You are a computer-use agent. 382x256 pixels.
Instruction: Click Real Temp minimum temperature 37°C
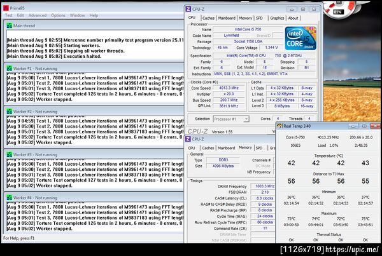pyautogui.click(x=365, y=197)
